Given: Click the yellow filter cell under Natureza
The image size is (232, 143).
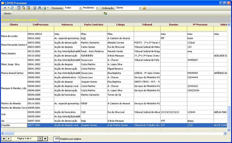Looking at the screenshot, I should 67,29.
